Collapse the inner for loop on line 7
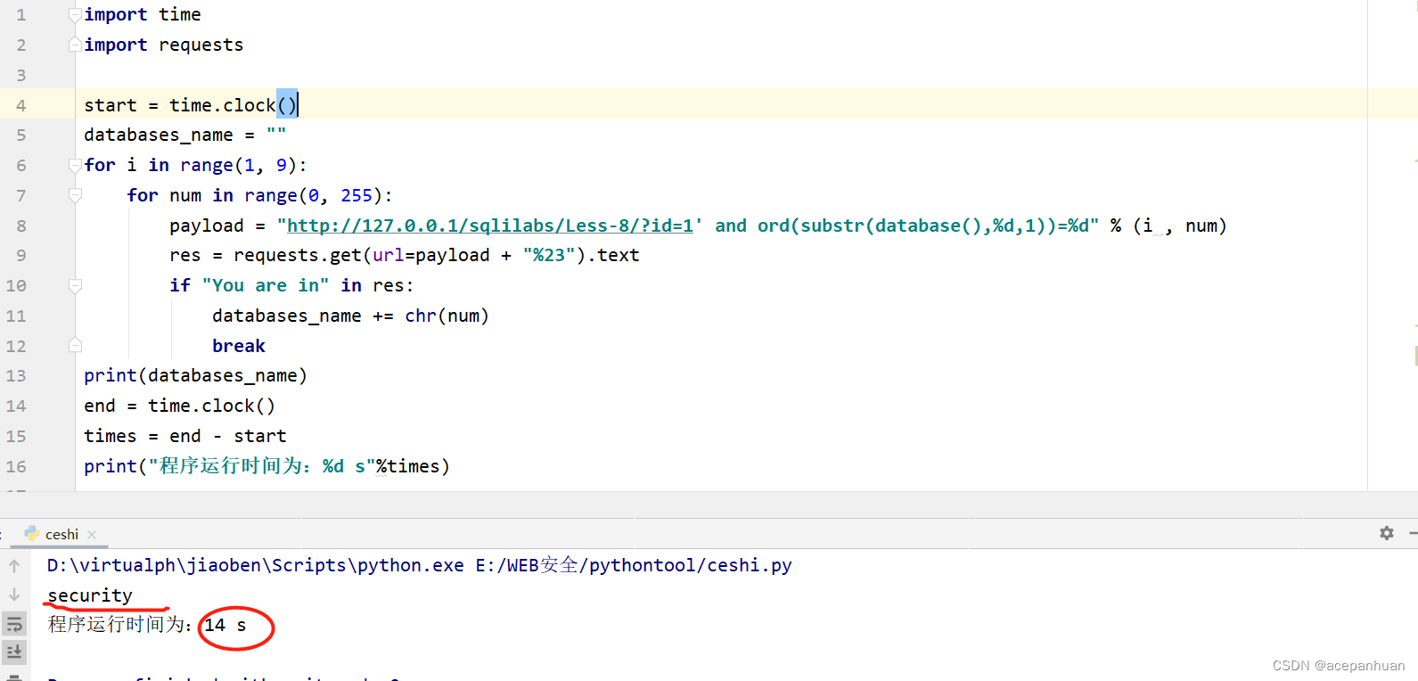This screenshot has width=1418, height=681. [x=75, y=195]
